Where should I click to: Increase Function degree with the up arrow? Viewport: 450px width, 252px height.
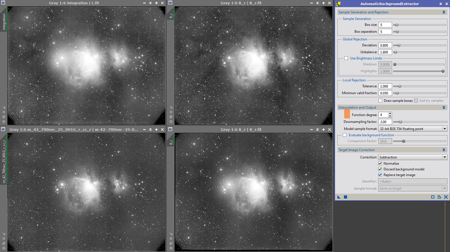[x=390, y=113]
